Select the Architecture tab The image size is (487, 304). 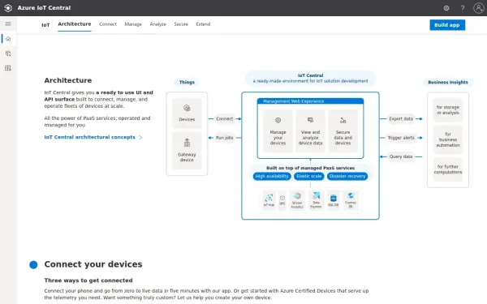pyautogui.click(x=75, y=24)
